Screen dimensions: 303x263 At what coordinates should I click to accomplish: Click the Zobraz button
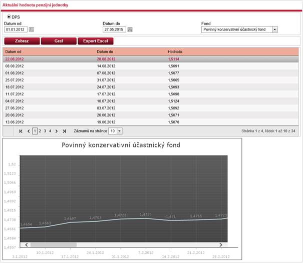[21, 41]
